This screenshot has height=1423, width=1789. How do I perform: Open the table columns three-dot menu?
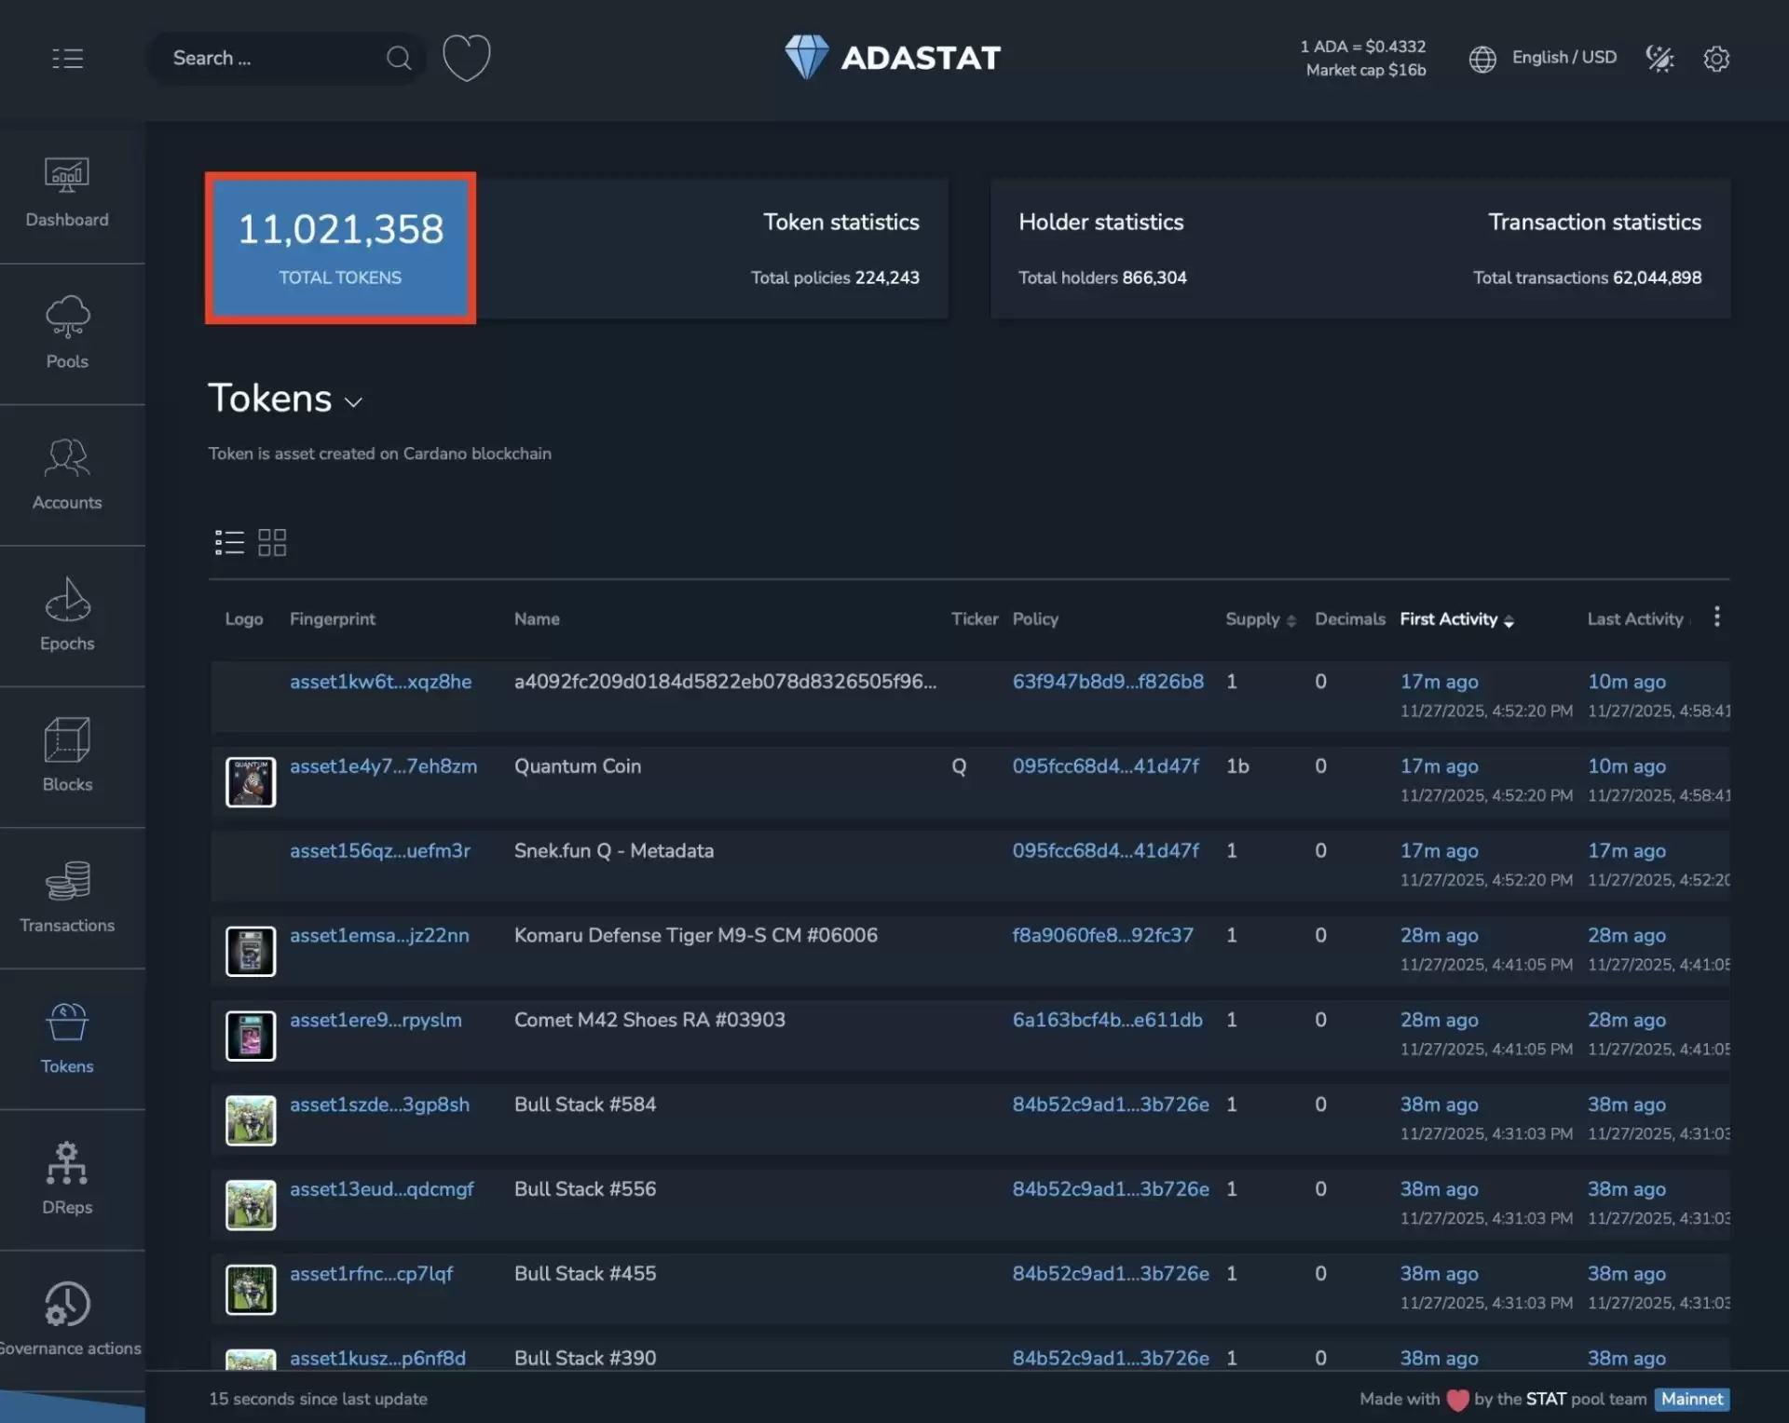(1716, 617)
